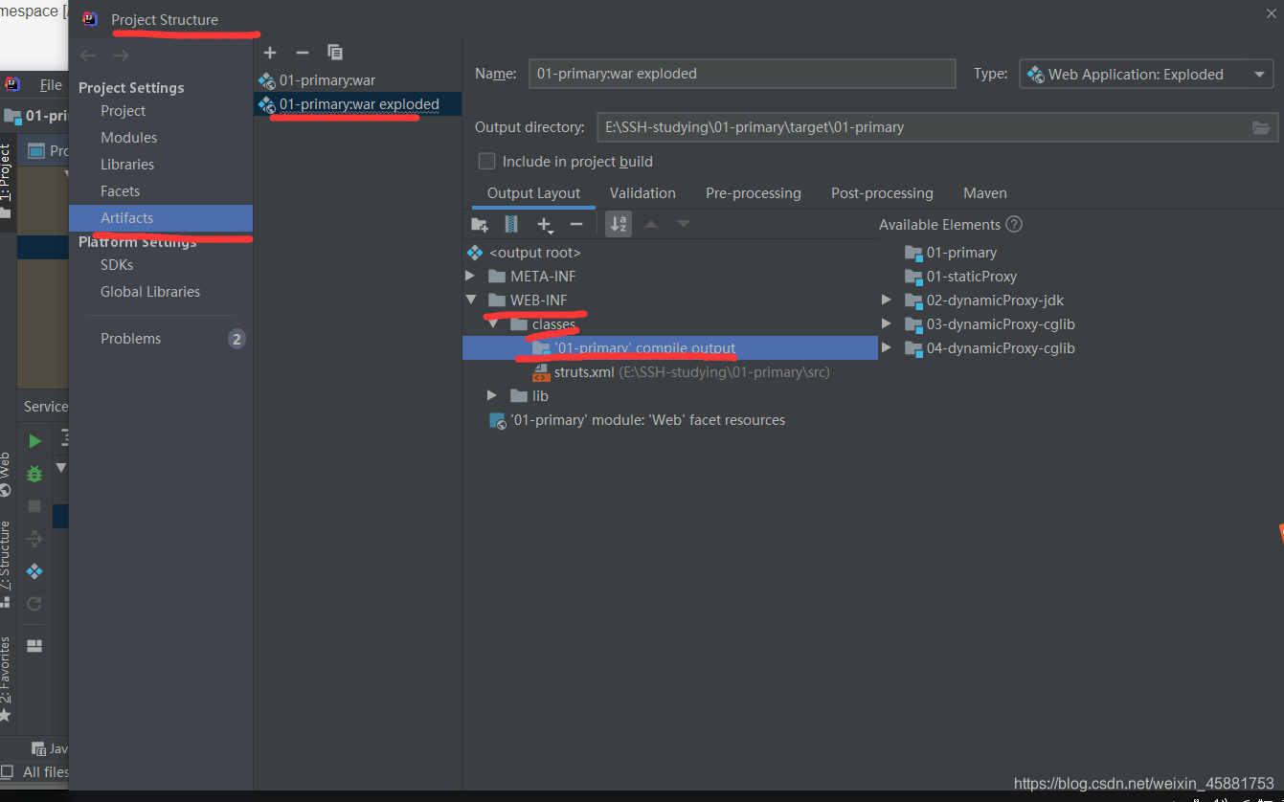The image size is (1284, 802).
Task: Go forward using the right arrow
Action: coord(121,56)
